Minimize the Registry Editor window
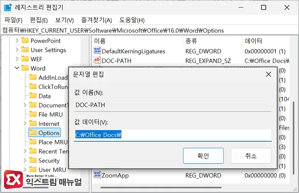The height and width of the screenshot is (193, 299). tap(241, 8)
